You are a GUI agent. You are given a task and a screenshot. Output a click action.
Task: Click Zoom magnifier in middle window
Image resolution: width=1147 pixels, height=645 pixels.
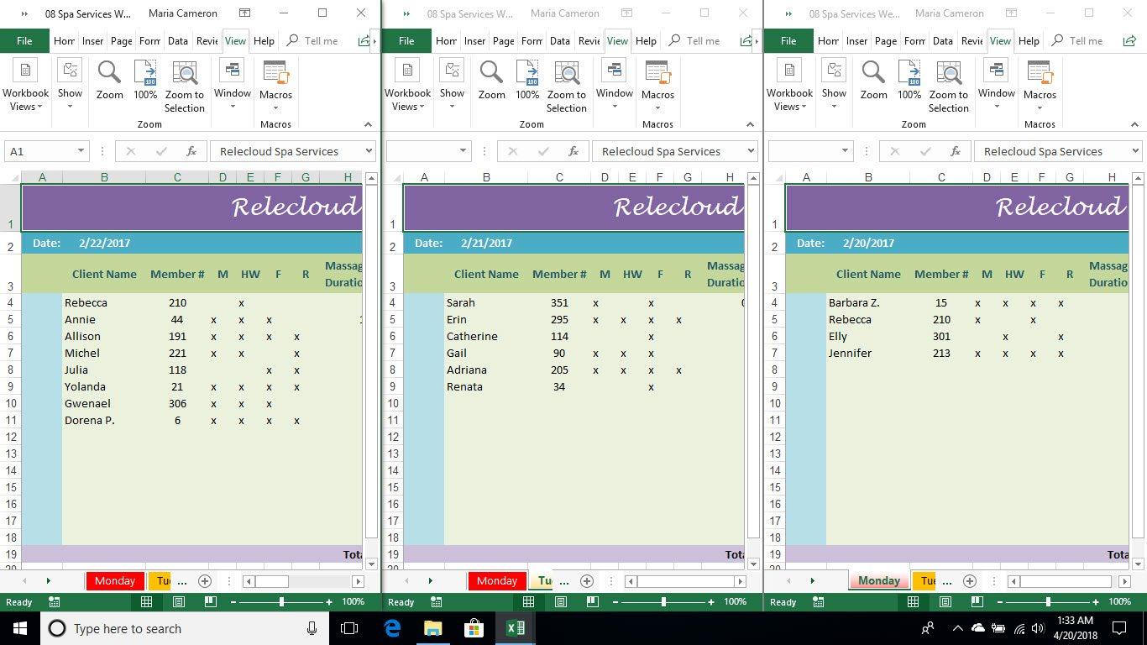(x=491, y=81)
